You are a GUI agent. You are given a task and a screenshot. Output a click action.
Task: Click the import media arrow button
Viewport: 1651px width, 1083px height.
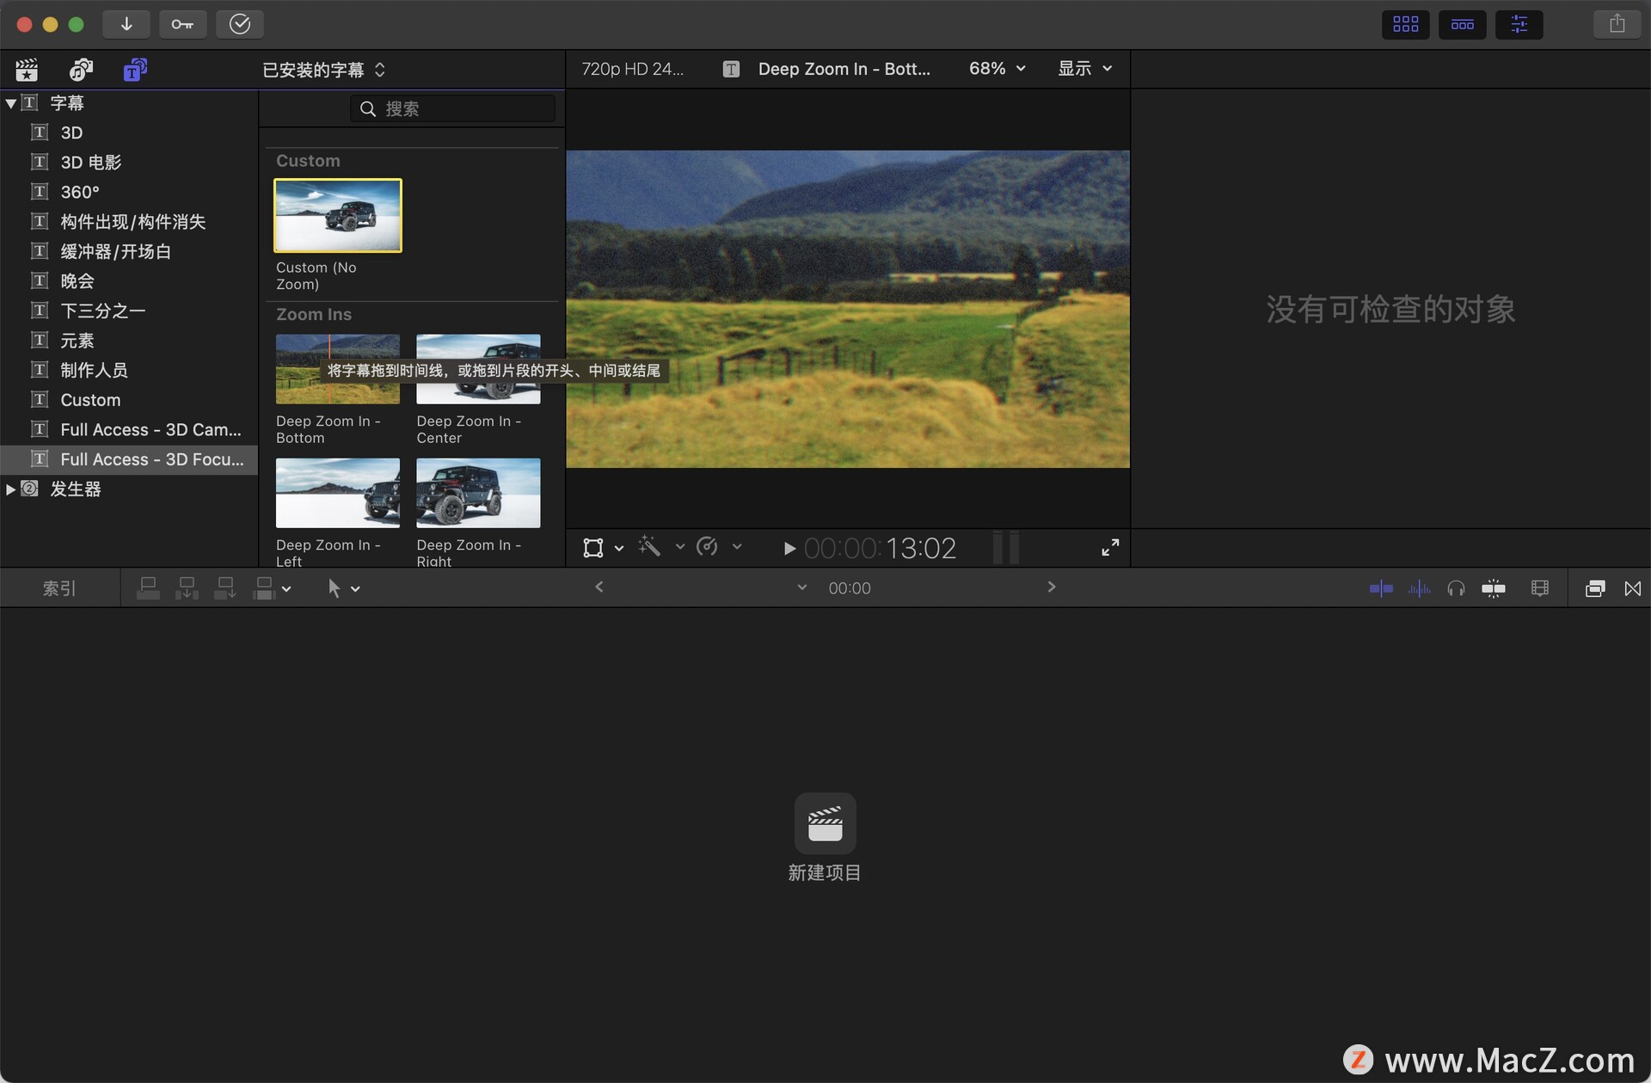pos(126,24)
